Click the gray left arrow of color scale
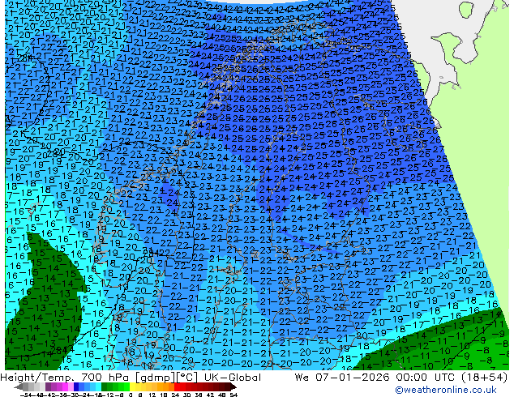The image size is (514, 397). point(19,386)
